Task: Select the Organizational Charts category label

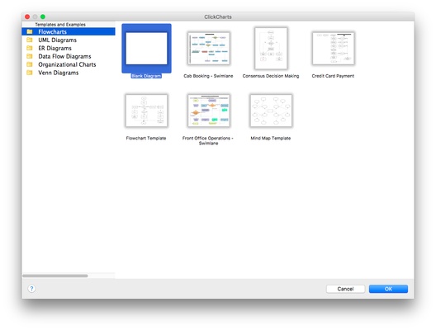Action: [67, 64]
